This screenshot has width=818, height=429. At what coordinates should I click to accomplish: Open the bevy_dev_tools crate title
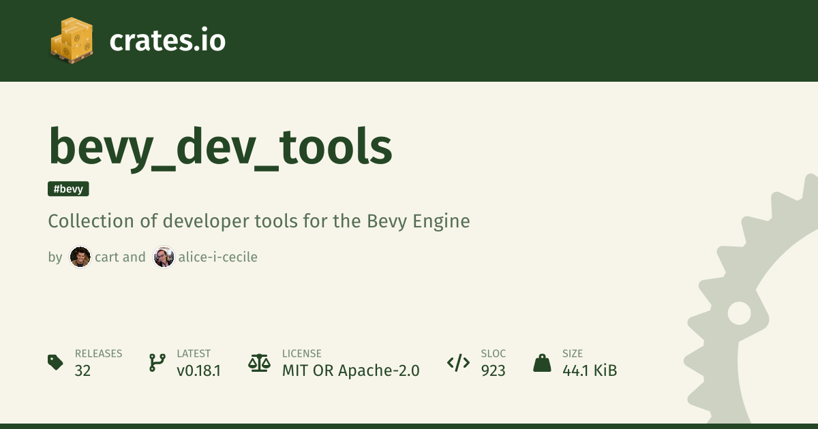point(220,147)
